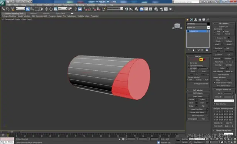Viewport: 237px width, 144px height.
Task: Click the Bevel button
Action: pos(191,103)
